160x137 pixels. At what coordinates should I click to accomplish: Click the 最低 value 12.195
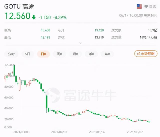(x=45, y=38)
